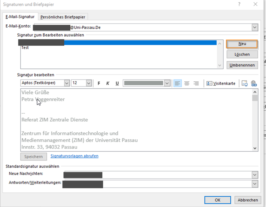266x207 pixels.
Task: Insert a picture into the signature
Action: [244, 83]
